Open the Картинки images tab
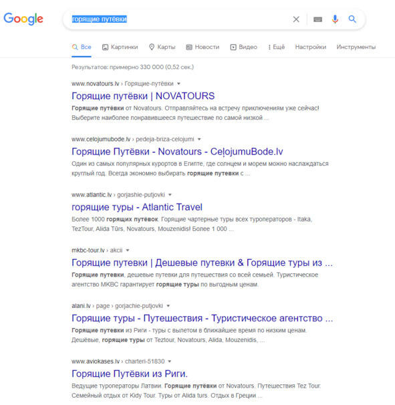 pos(120,47)
